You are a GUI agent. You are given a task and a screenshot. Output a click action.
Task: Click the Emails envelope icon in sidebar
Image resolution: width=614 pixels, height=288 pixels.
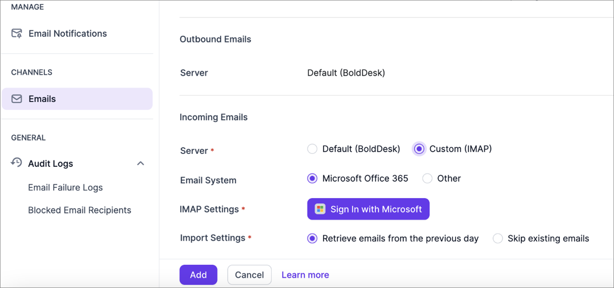coord(17,99)
